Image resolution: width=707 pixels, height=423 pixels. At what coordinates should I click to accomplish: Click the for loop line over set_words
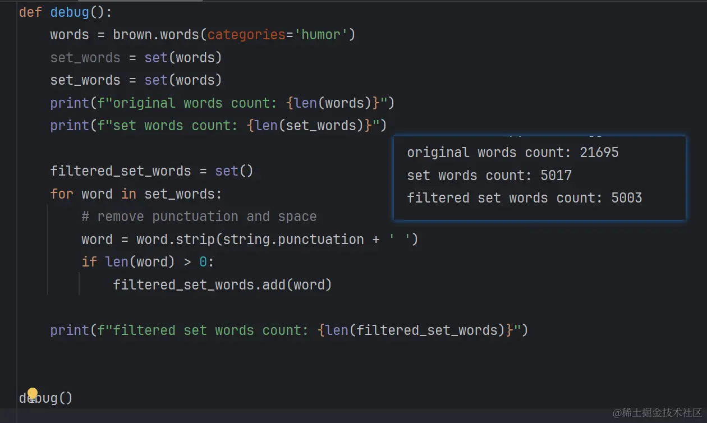click(136, 194)
